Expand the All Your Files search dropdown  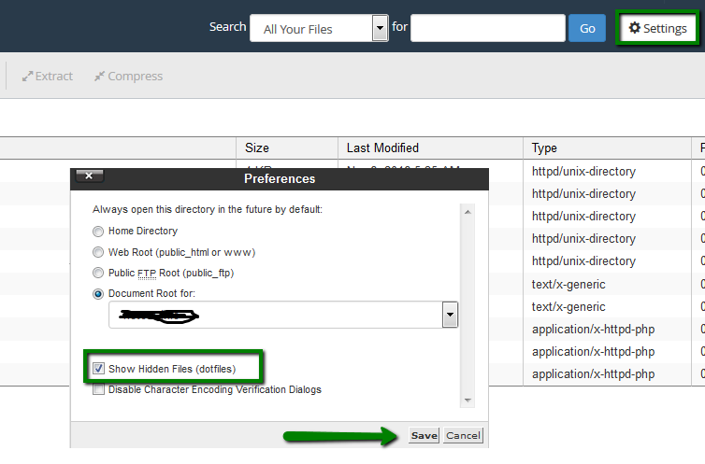(380, 28)
